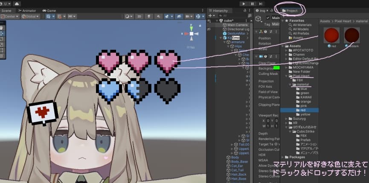Select All Models in Favorites
This screenshot has width=369, height=183.
[299, 29]
